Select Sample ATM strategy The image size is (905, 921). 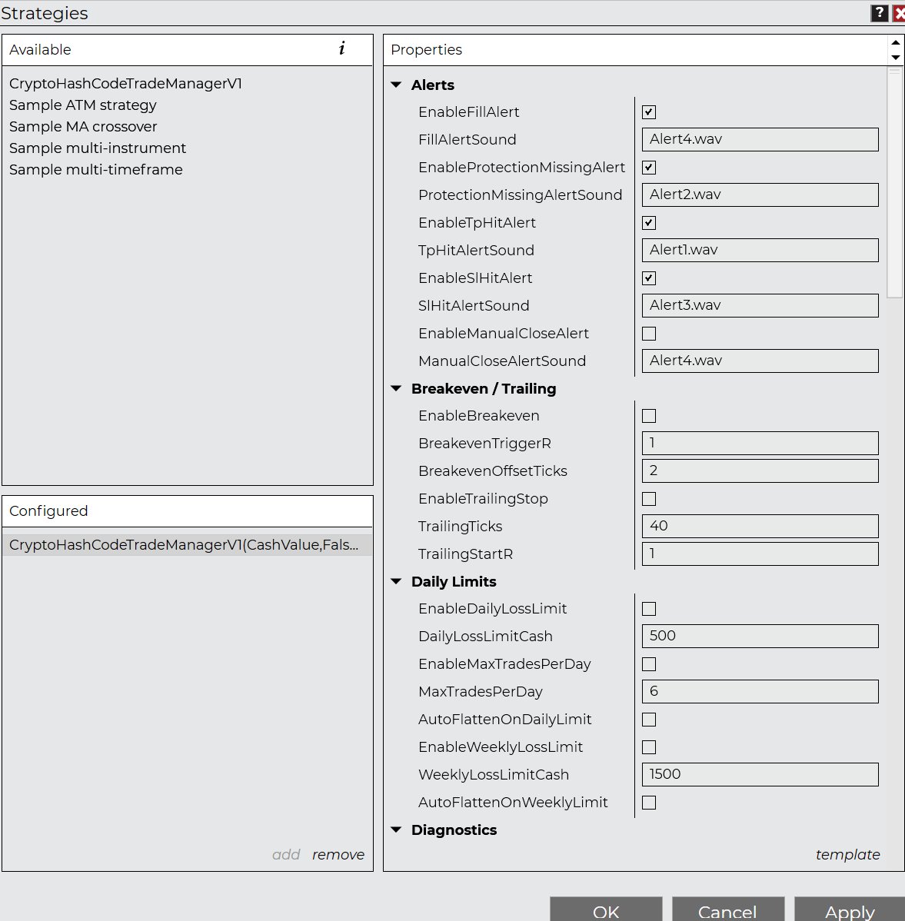click(83, 105)
